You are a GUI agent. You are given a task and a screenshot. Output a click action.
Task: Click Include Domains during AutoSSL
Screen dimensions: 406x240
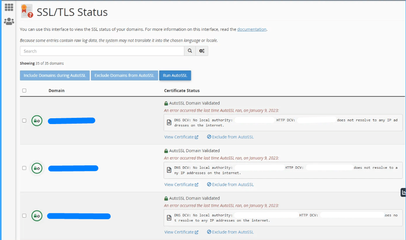[x=54, y=75]
